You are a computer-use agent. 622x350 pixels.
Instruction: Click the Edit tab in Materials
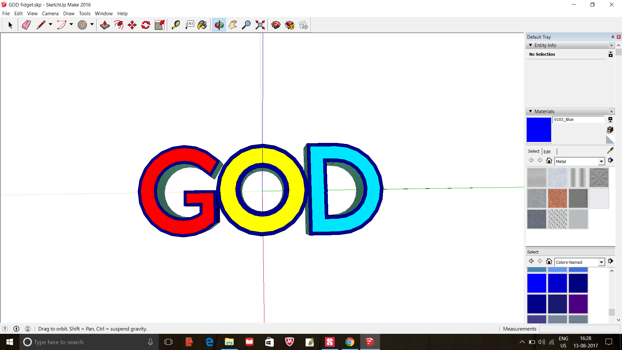547,151
